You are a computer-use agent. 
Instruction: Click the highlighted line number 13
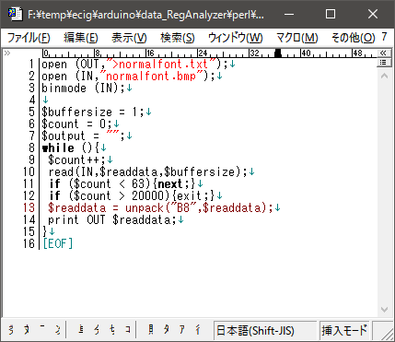click(29, 207)
